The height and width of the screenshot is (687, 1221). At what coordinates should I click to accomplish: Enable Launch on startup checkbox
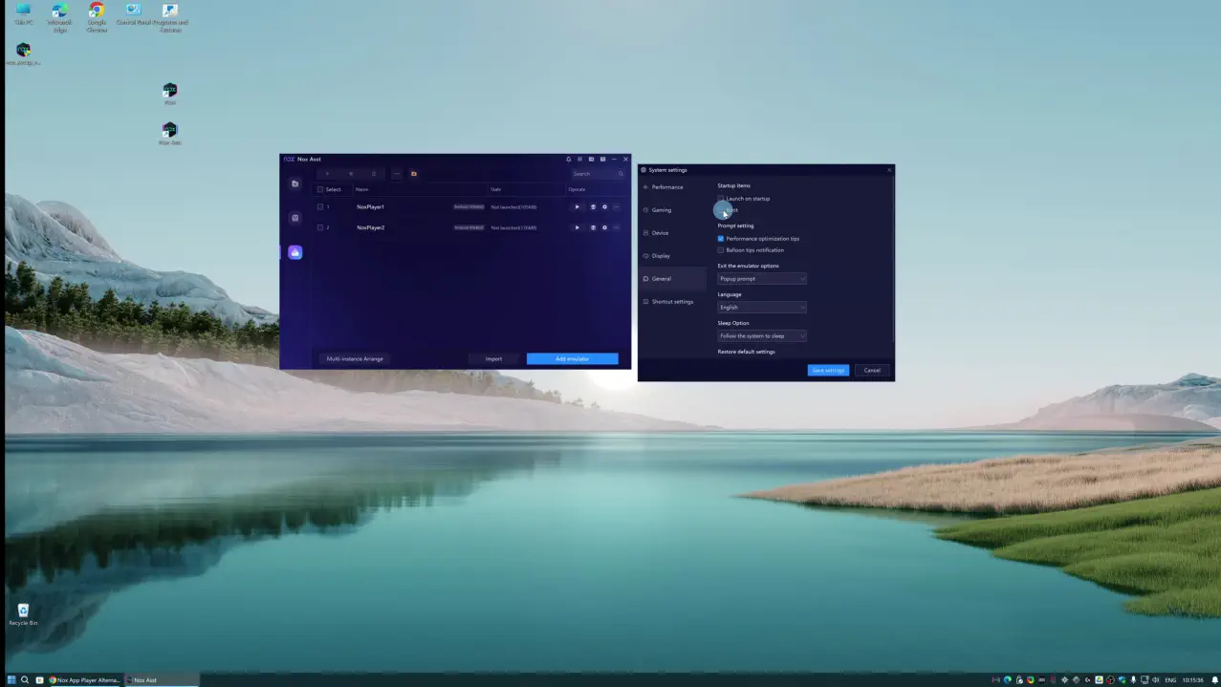pyautogui.click(x=721, y=199)
